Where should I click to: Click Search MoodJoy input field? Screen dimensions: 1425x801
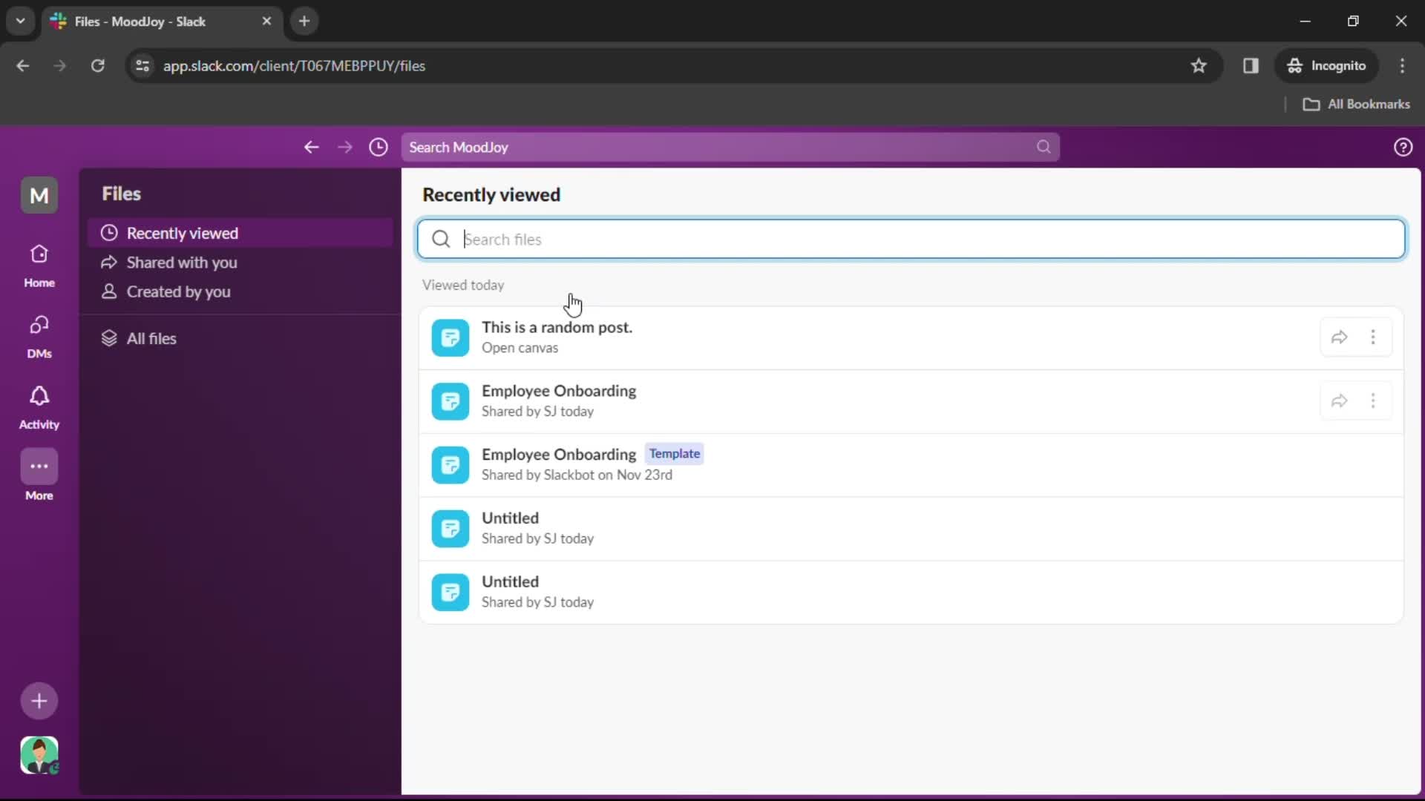coord(727,147)
